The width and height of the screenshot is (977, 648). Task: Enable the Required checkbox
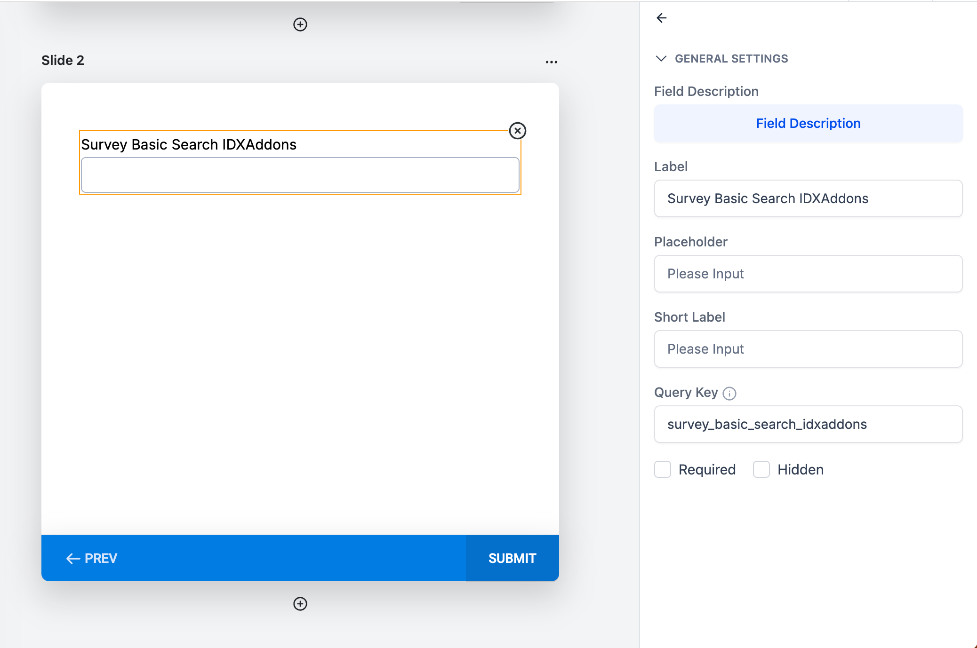(x=663, y=469)
